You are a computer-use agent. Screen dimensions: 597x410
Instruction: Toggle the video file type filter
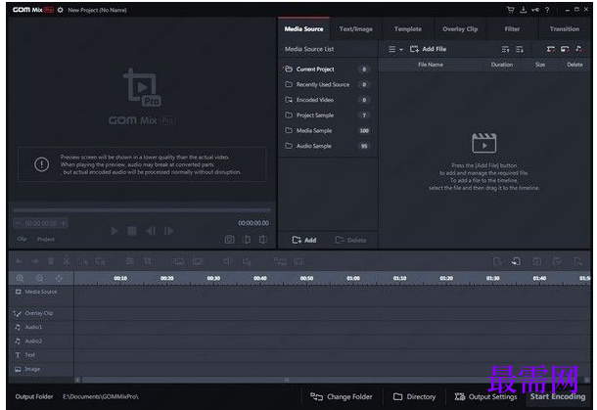point(551,49)
